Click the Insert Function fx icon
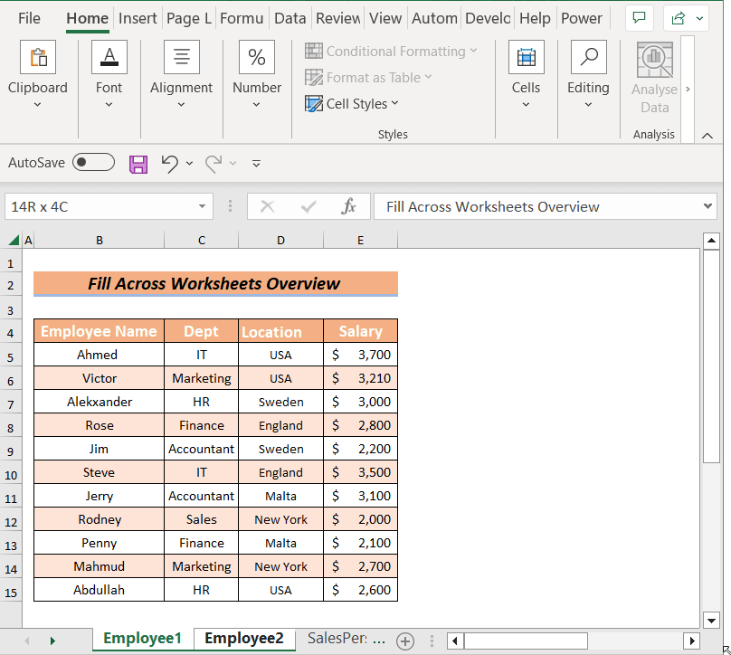The width and height of the screenshot is (731, 655). tap(348, 206)
